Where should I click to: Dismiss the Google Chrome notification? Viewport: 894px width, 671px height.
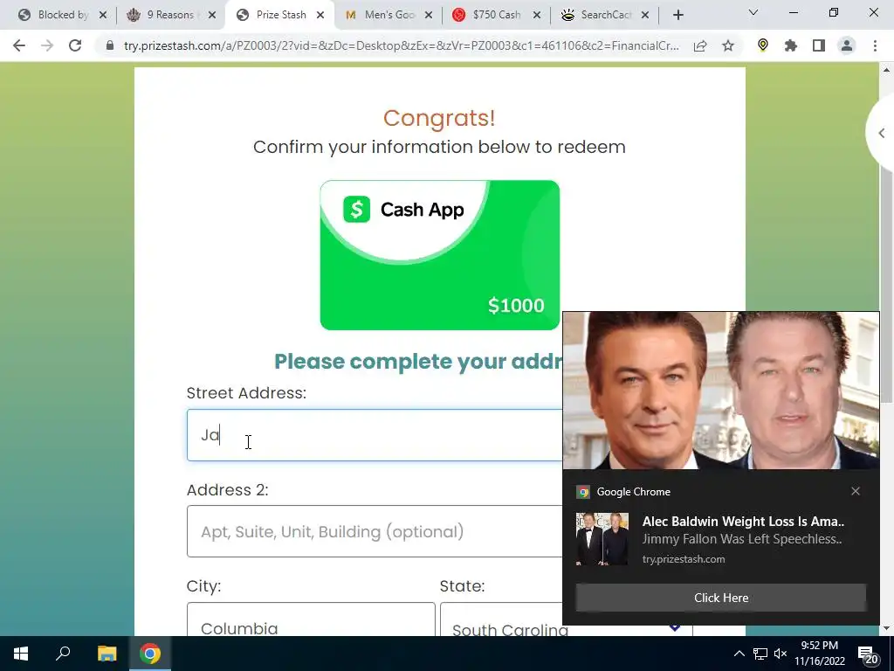pyautogui.click(x=856, y=491)
